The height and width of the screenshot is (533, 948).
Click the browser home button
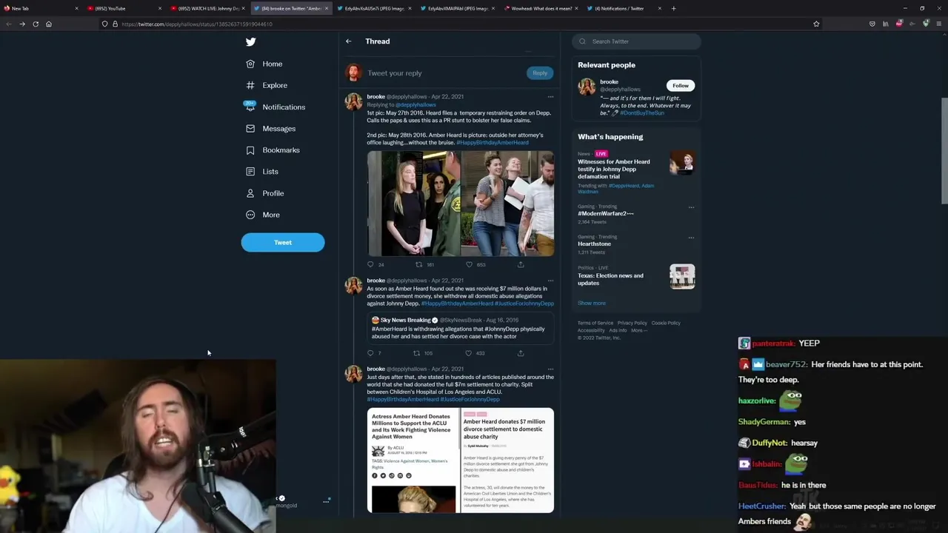pos(49,24)
